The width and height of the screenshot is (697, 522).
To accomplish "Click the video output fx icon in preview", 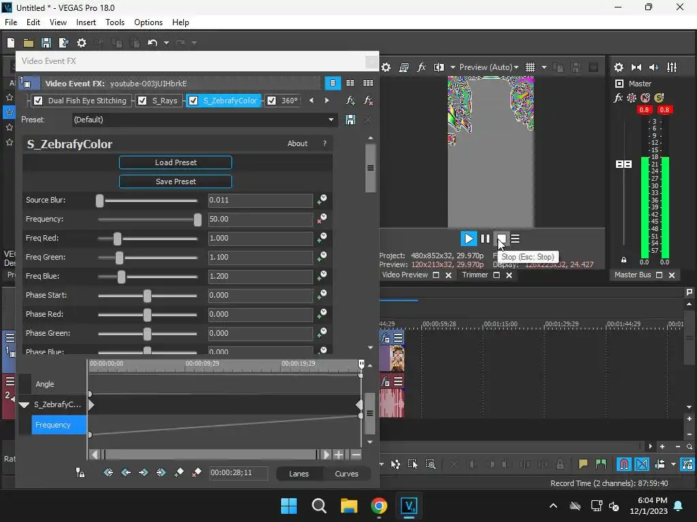I will [421, 67].
